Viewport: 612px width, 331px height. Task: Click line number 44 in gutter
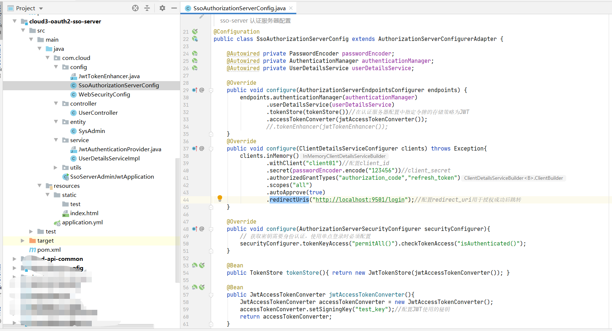coord(186,200)
